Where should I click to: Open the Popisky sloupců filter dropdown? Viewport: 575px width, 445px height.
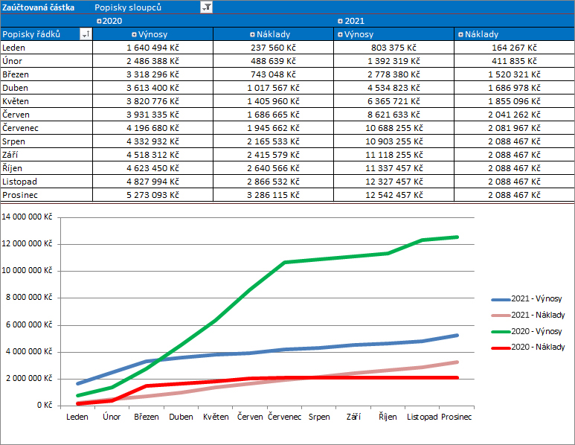pos(207,7)
